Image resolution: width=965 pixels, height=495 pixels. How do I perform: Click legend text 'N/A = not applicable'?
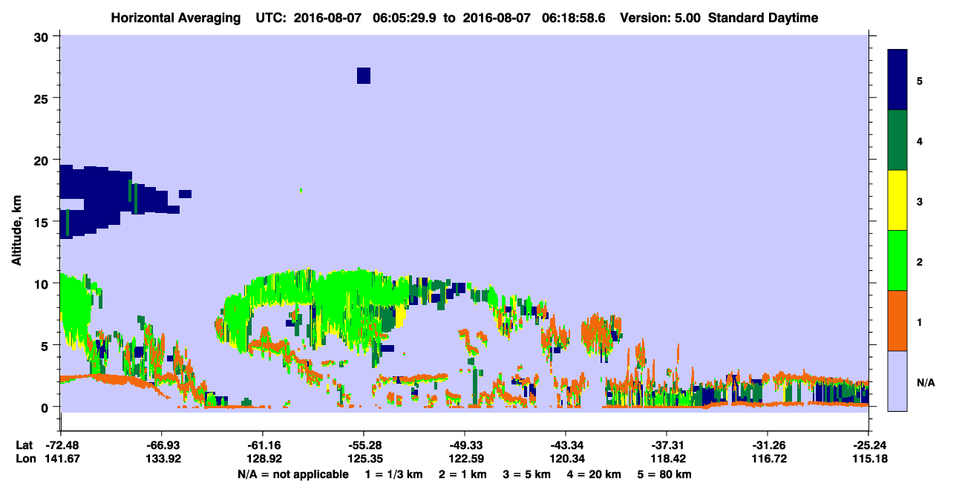click(292, 474)
